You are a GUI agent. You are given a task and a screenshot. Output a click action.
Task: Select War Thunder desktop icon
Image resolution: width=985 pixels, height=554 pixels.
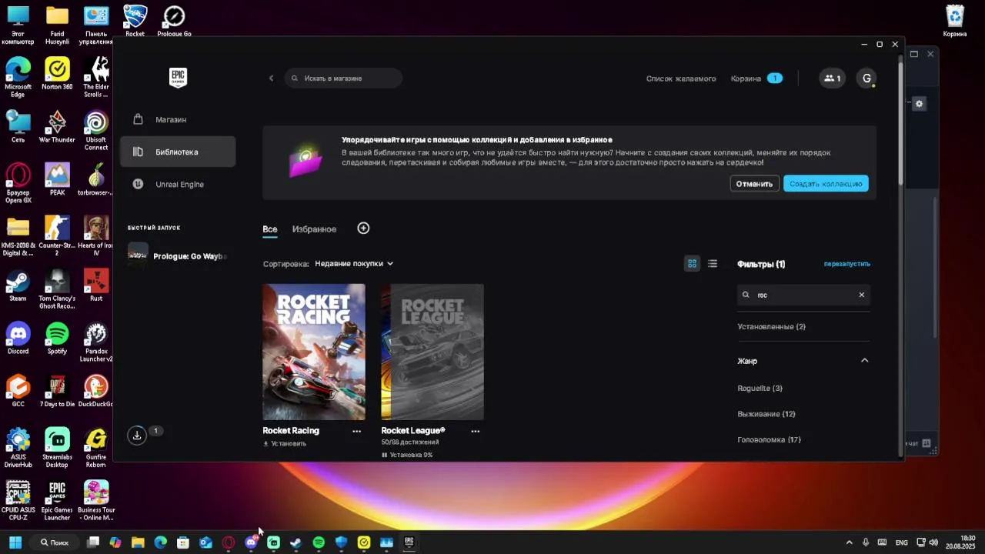click(x=57, y=127)
